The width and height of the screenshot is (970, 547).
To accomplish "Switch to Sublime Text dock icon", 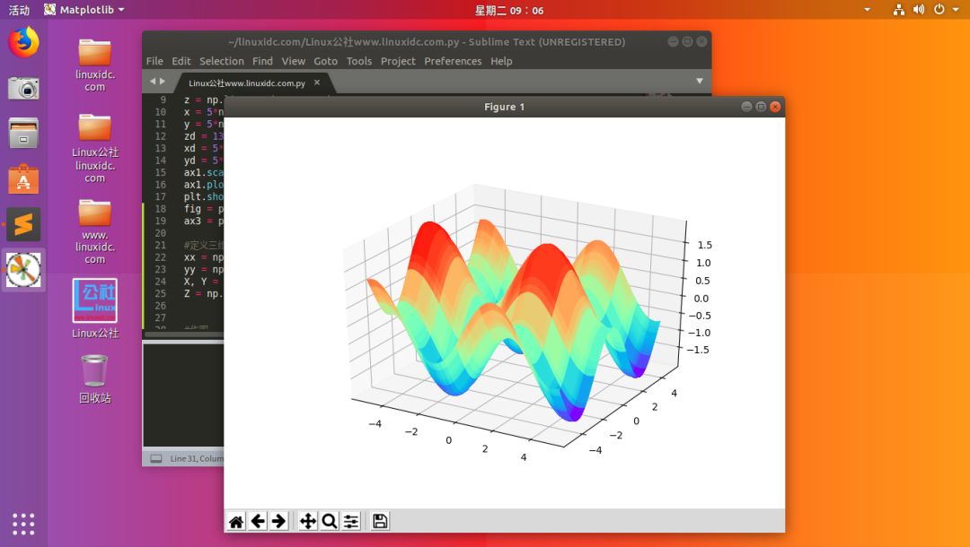I will [23, 224].
